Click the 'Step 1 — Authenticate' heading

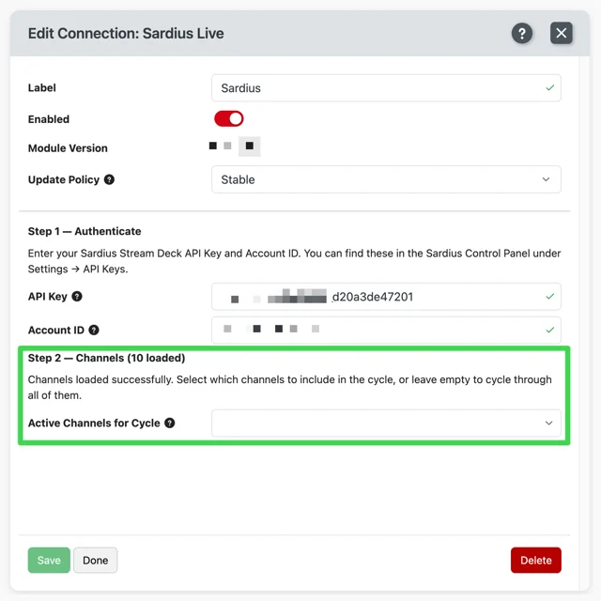[x=85, y=231]
